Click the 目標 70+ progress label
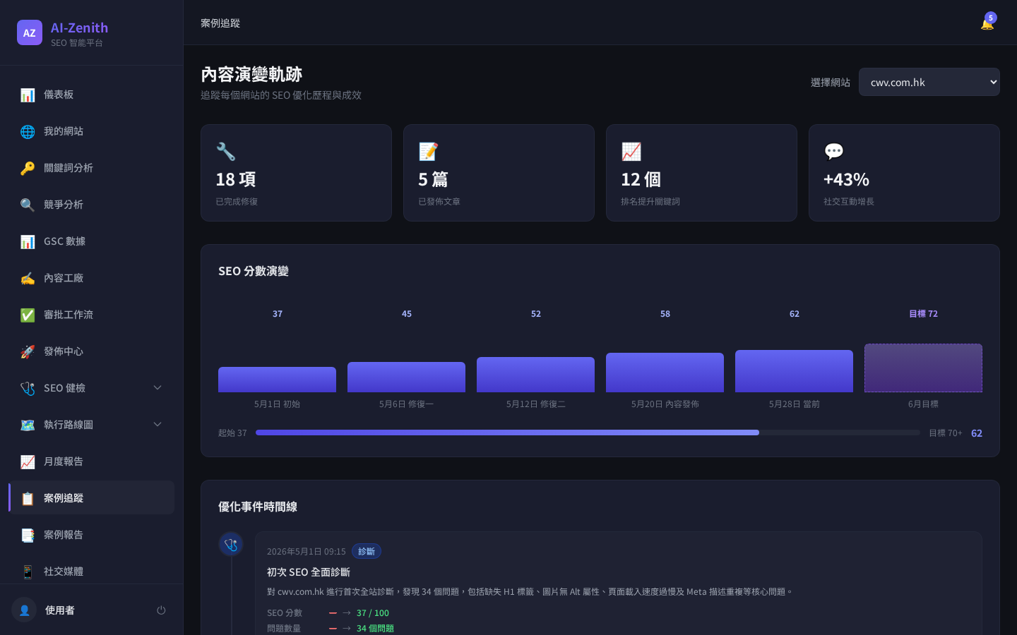This screenshot has height=635, width=1017. [x=946, y=433]
